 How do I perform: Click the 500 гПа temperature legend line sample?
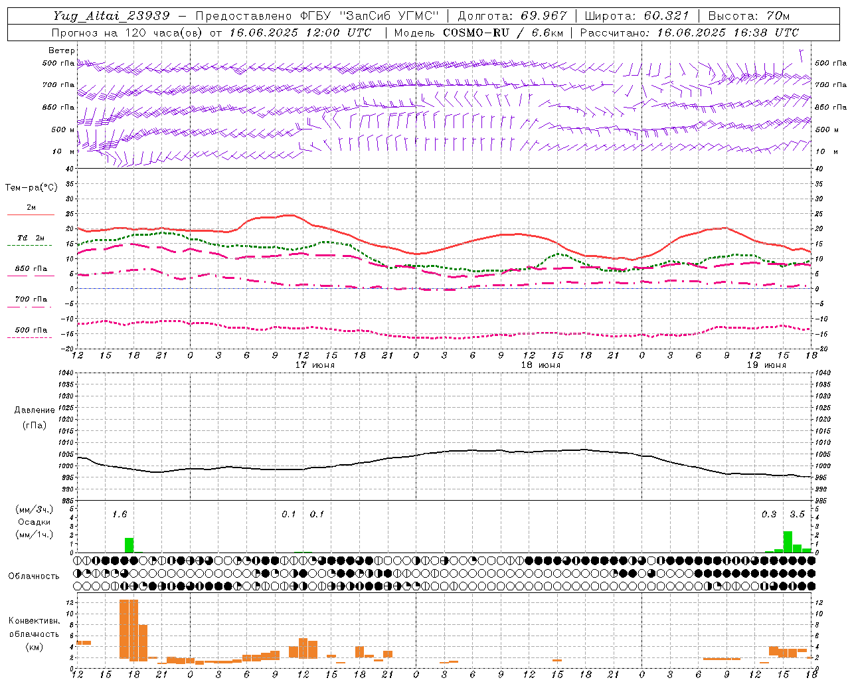click(29, 337)
